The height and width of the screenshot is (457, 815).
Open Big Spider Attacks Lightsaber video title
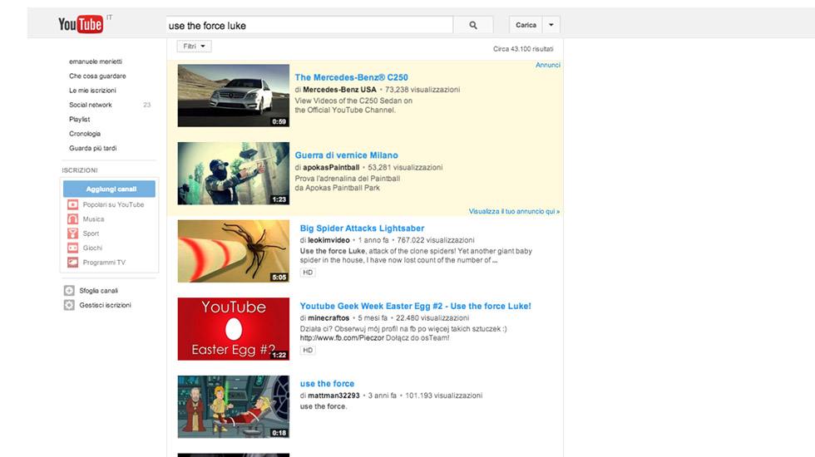click(x=362, y=228)
